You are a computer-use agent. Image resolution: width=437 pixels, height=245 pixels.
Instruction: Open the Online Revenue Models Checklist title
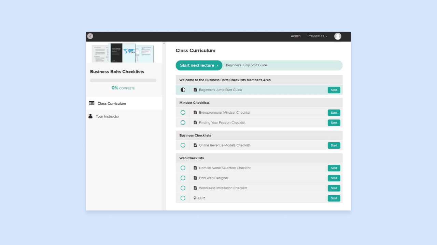pyautogui.click(x=225, y=145)
